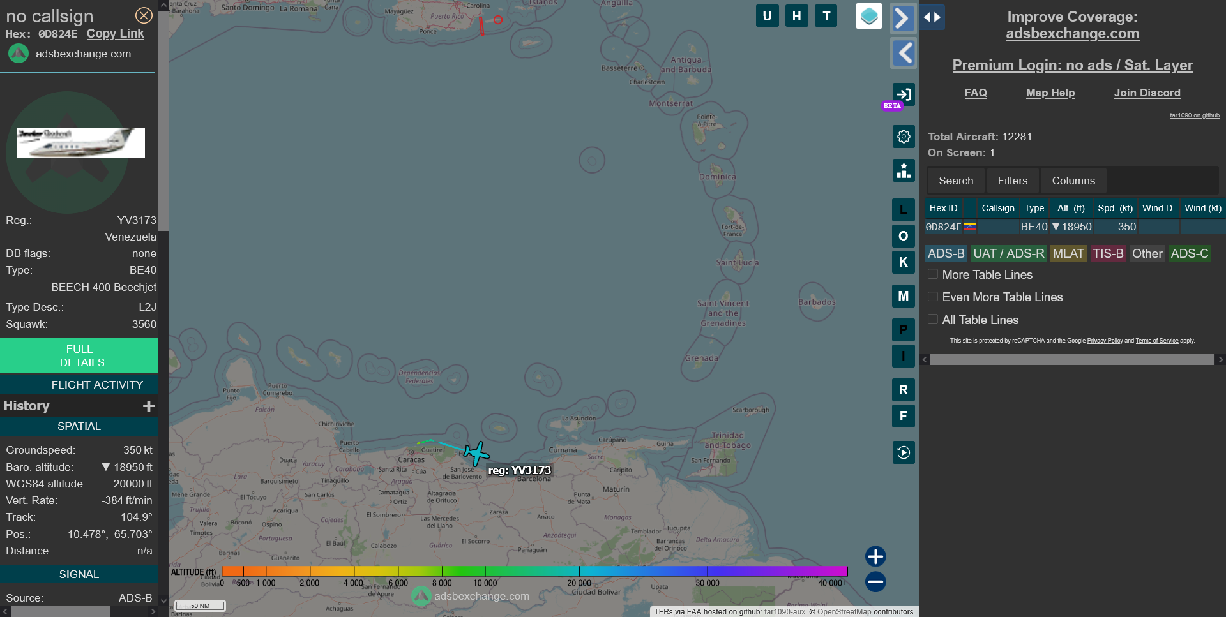Image resolution: width=1226 pixels, height=617 pixels.
Task: Click the FULL DETAILS button
Action: point(79,355)
